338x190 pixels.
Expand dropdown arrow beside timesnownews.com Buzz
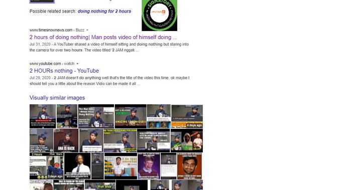tap(87, 30)
